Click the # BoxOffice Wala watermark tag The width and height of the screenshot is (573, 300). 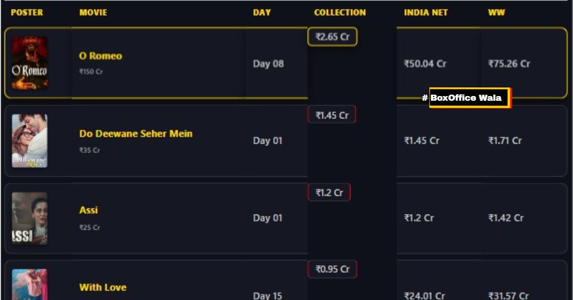coord(466,98)
